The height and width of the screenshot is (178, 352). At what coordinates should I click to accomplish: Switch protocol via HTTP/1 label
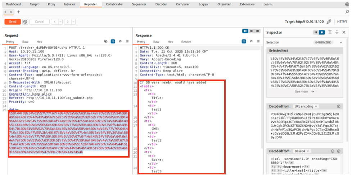342,21
